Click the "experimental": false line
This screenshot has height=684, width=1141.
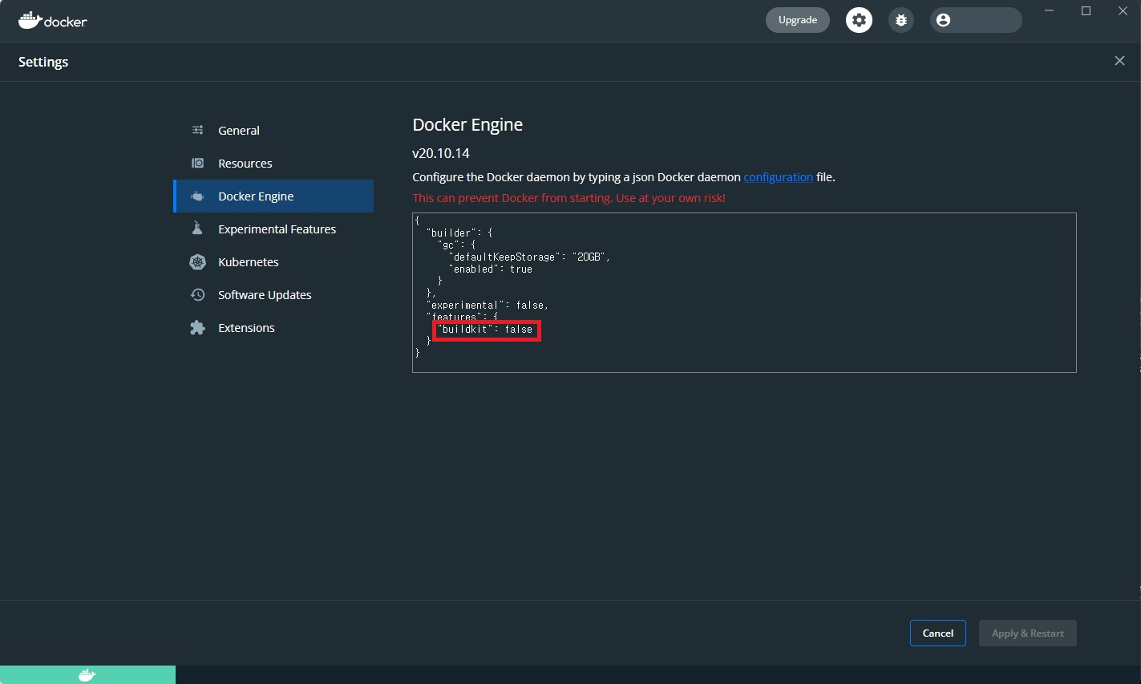[488, 306]
